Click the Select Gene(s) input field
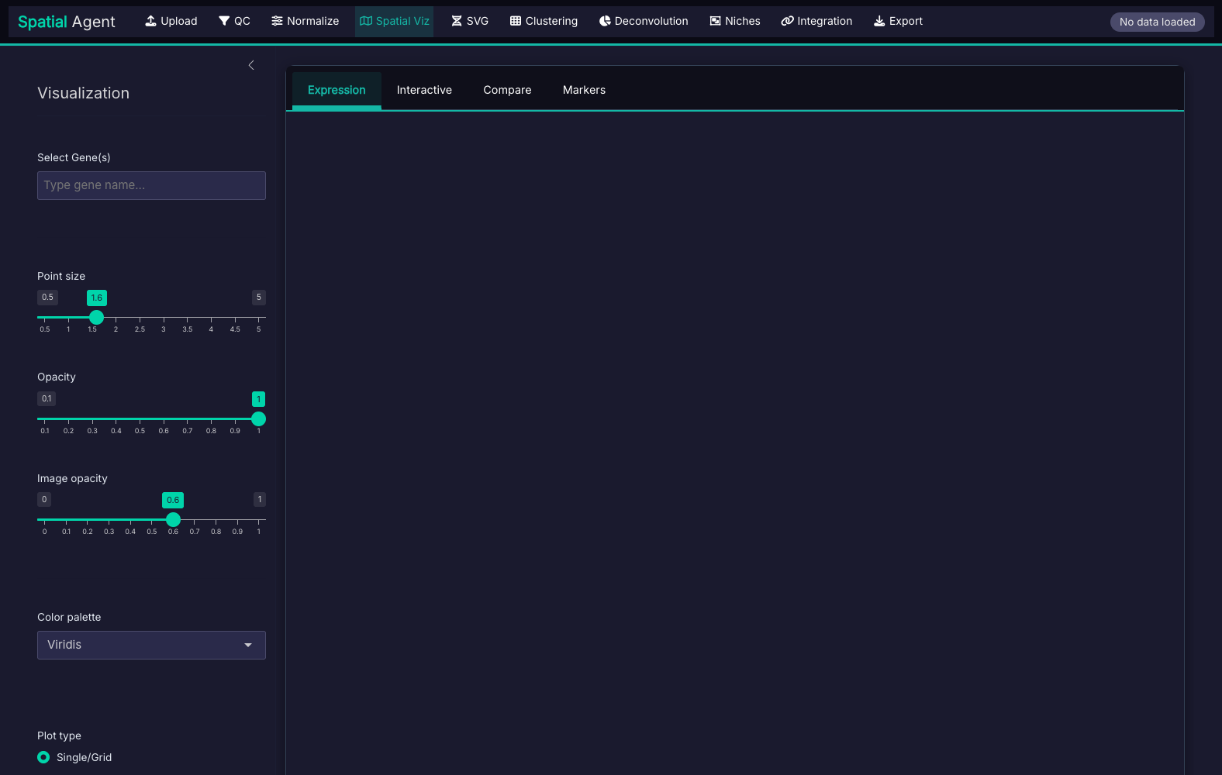The width and height of the screenshot is (1222, 775). (151, 185)
